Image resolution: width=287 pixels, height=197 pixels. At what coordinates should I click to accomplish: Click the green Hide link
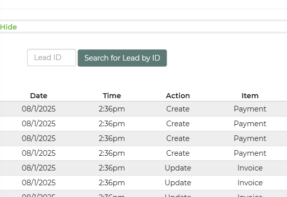pos(8,27)
